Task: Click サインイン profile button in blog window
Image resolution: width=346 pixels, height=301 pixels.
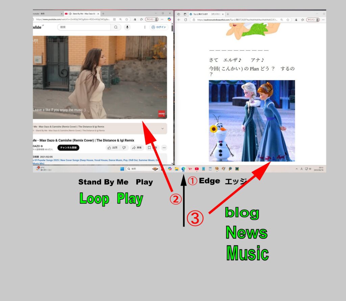Action: click(x=313, y=20)
